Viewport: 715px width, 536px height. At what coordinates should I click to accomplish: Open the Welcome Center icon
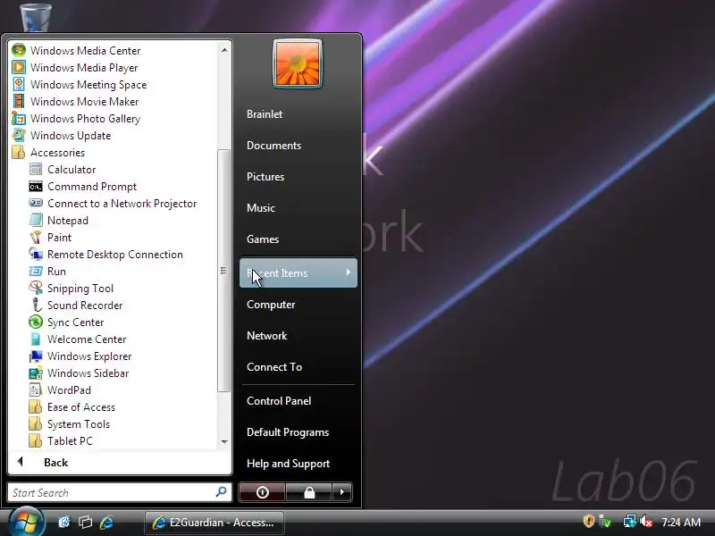[x=36, y=339]
